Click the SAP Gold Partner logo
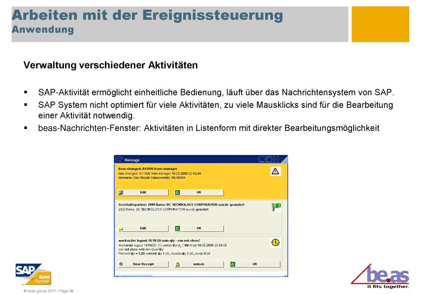Viewport: 425px width, 294px height. coord(33,274)
